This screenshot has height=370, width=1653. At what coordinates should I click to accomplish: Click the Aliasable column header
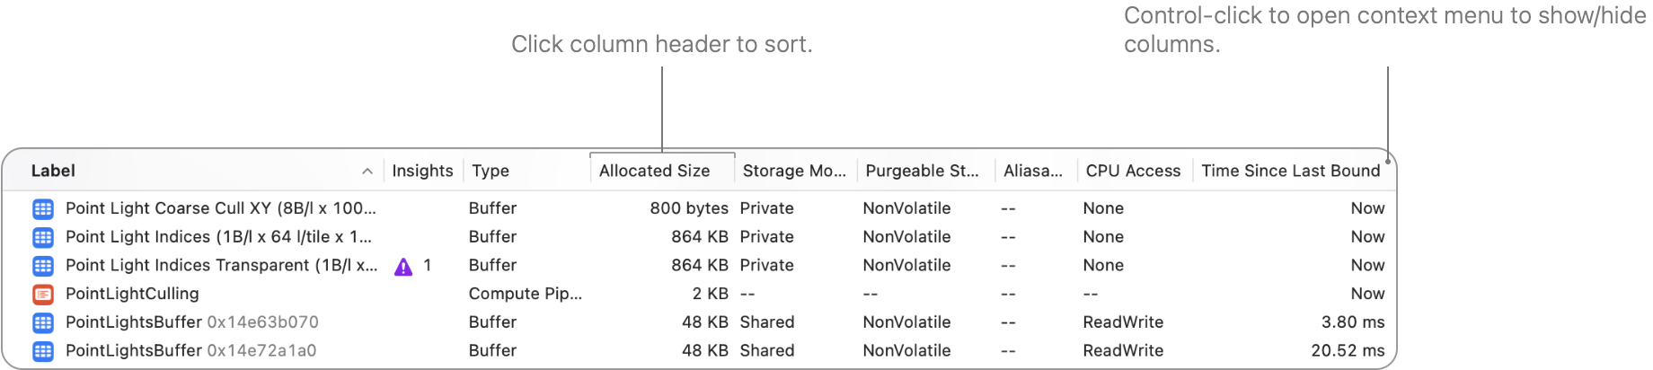pyautogui.click(x=1033, y=171)
